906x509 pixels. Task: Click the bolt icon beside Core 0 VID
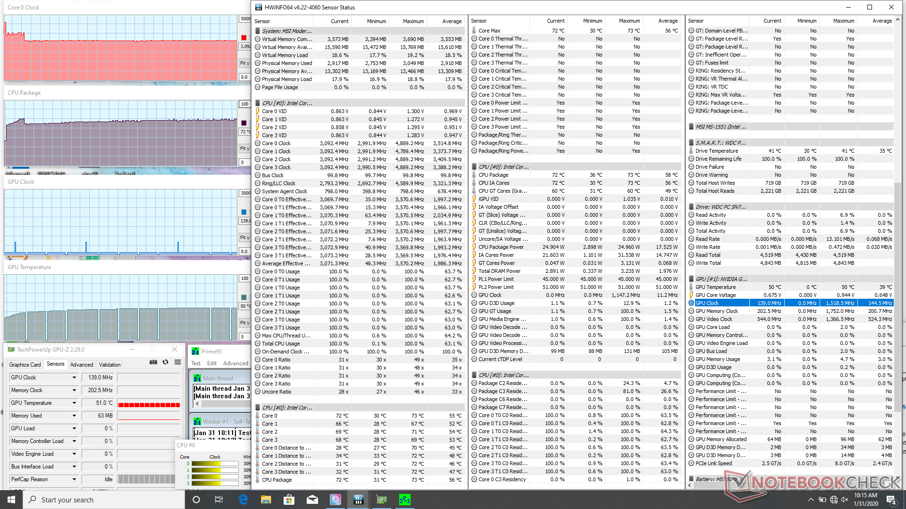pyautogui.click(x=258, y=111)
